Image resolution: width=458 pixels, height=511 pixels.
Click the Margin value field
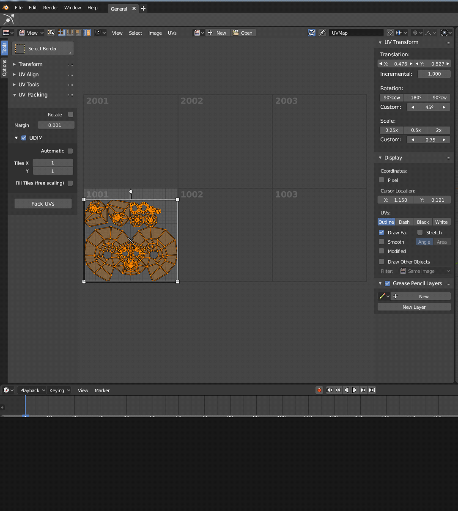click(56, 125)
